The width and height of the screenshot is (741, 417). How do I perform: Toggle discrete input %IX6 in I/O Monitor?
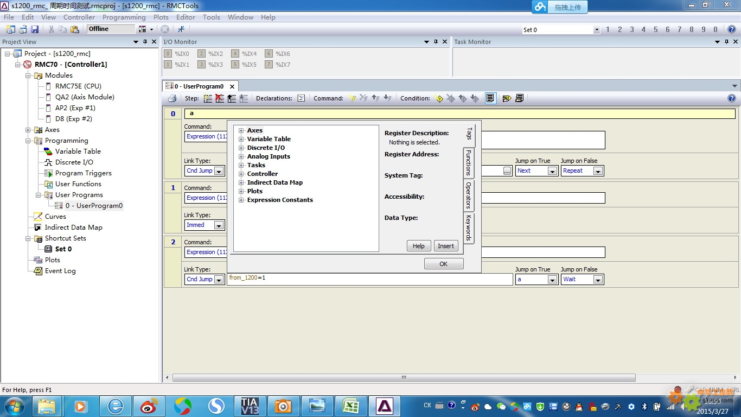(269, 54)
